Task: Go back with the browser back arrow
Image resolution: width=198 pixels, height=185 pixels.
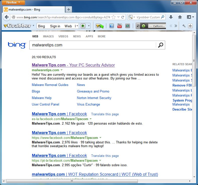Action: pyautogui.click(x=7, y=17)
